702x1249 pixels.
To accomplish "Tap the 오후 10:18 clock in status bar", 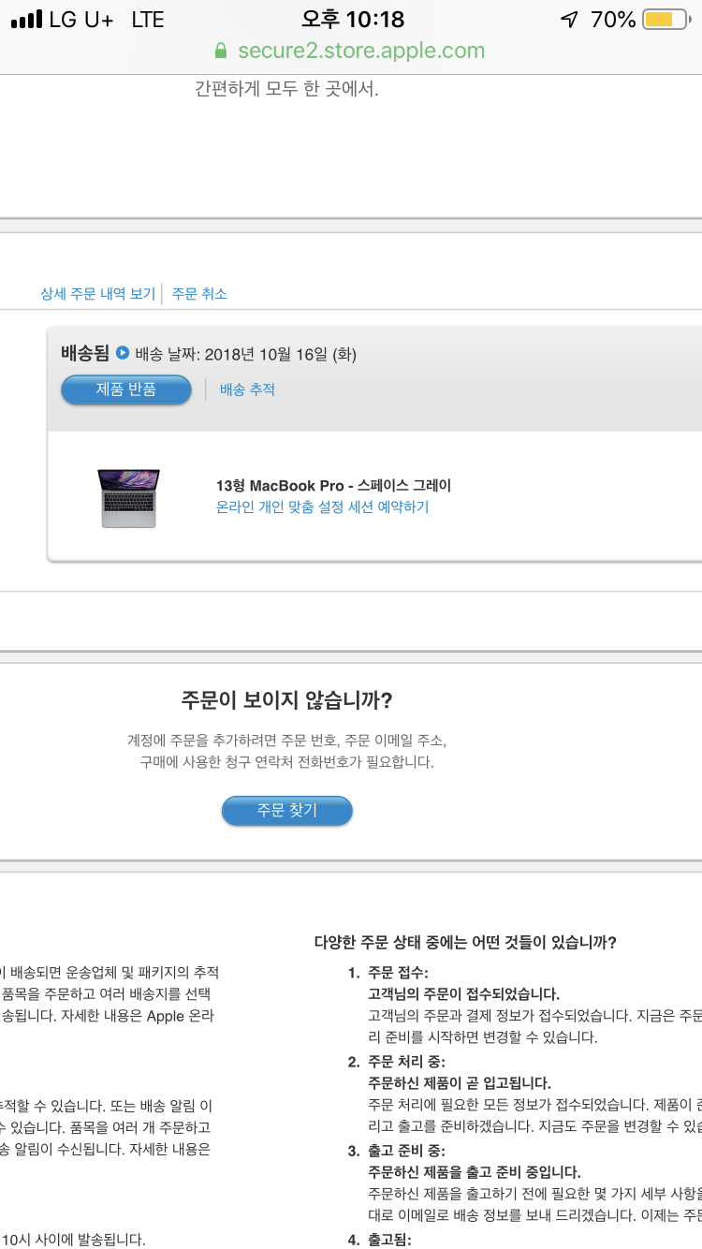I will [353, 19].
